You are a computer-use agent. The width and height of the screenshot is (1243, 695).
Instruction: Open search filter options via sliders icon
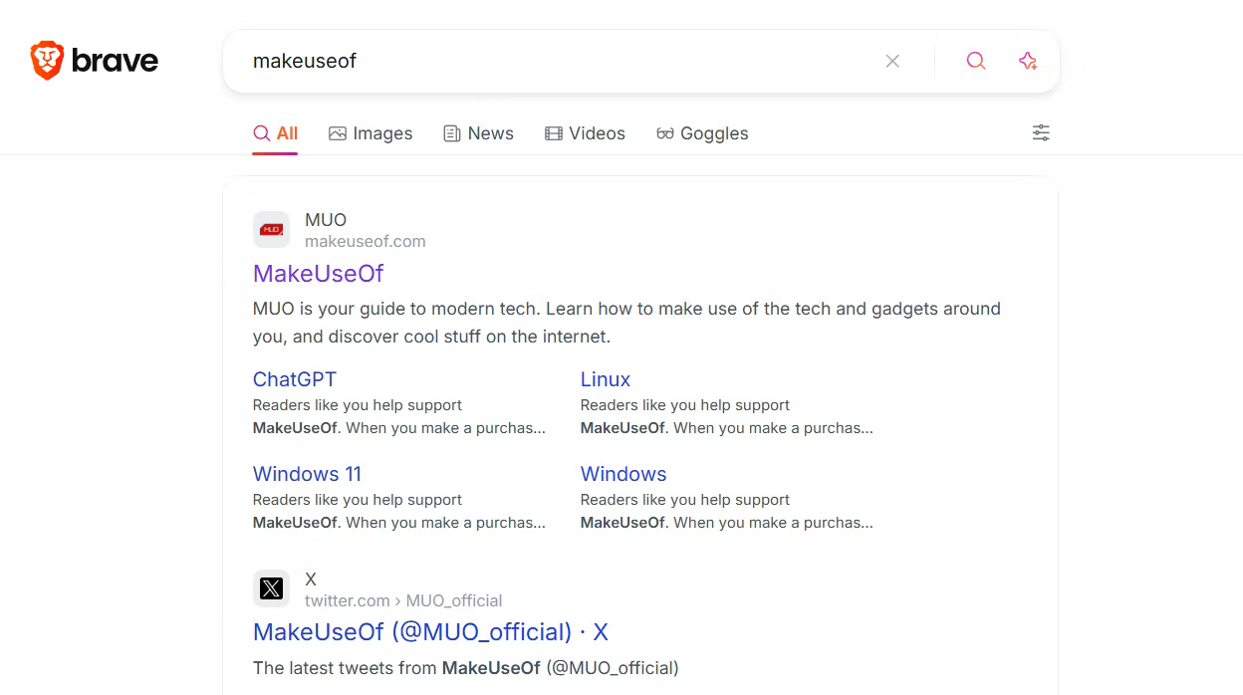pyautogui.click(x=1040, y=132)
